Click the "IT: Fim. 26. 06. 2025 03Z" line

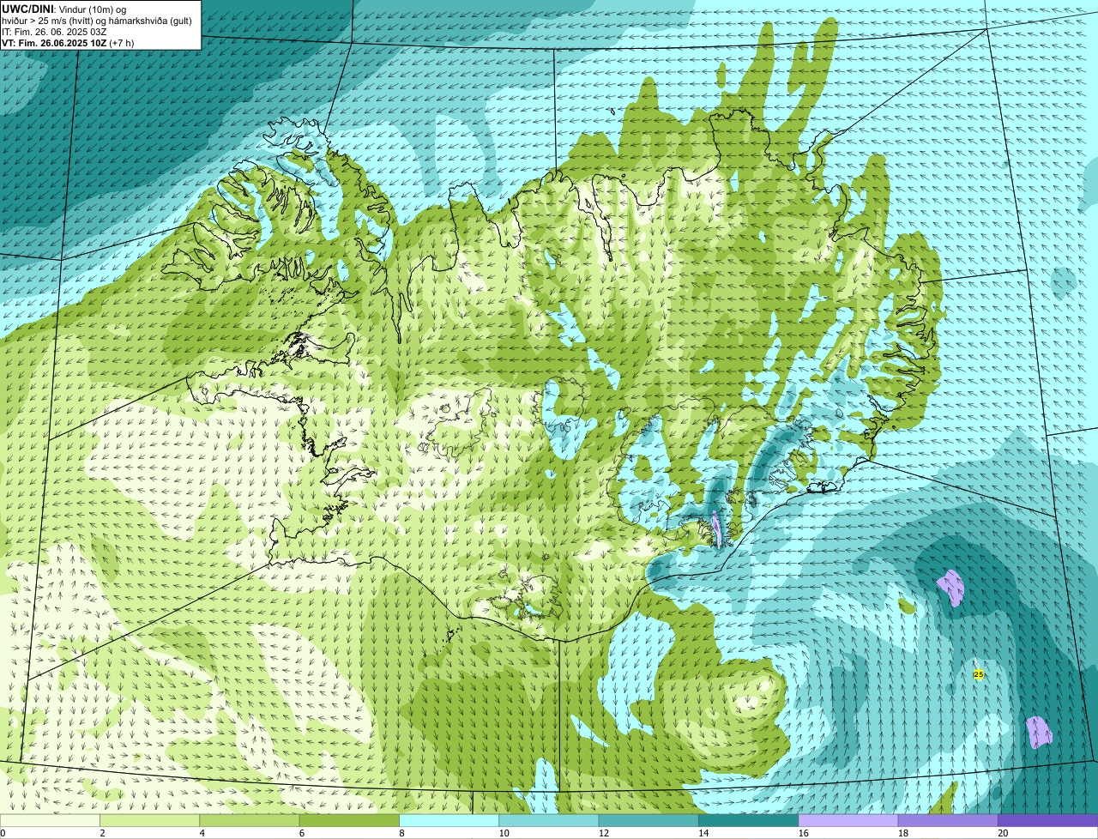(55, 32)
